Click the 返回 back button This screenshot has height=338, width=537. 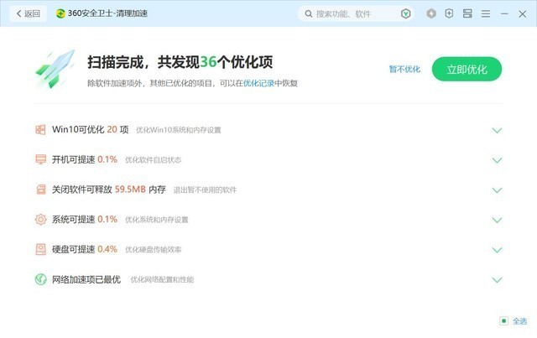coord(28,13)
